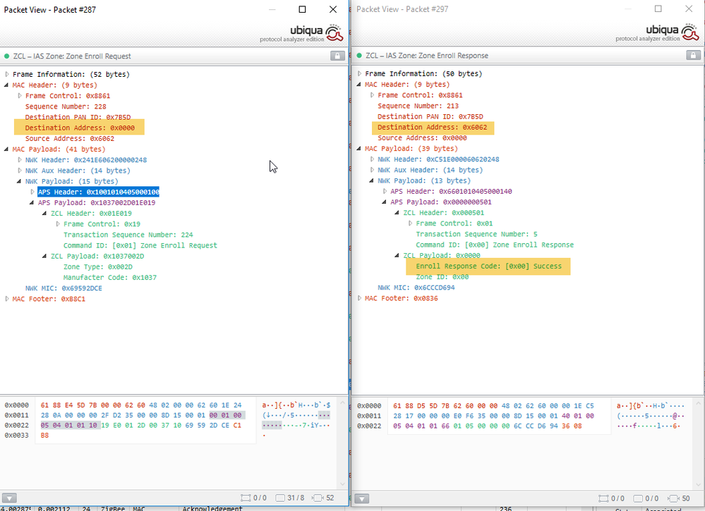
Task: Expand NWK Aux Header in Packet #287
Action: pos(19,171)
